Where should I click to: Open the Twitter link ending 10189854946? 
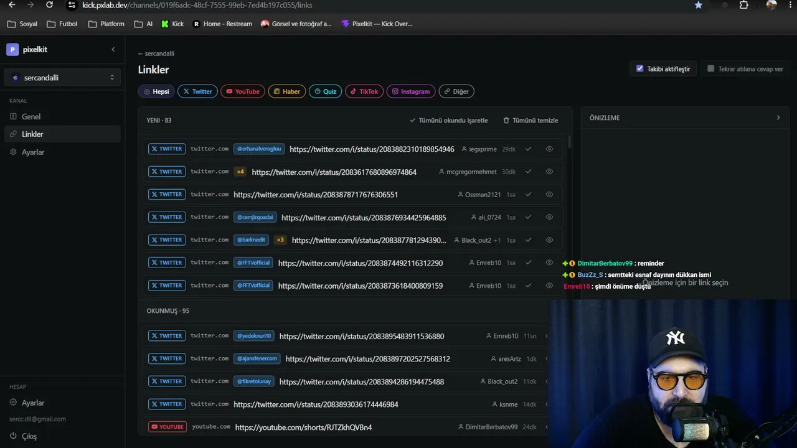click(x=372, y=149)
